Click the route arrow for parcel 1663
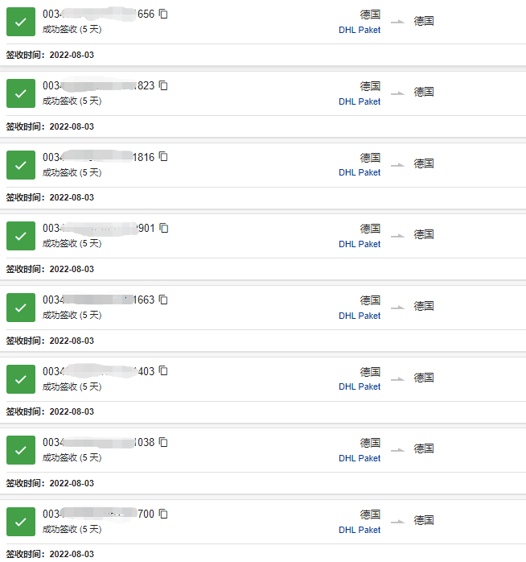 tap(397, 308)
